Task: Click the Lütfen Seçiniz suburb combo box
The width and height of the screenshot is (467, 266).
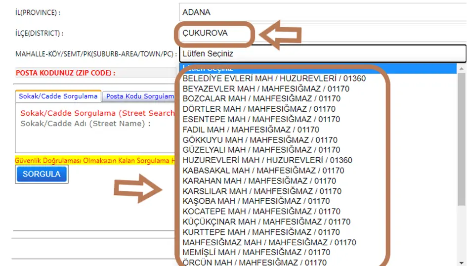Action: [x=322, y=53]
